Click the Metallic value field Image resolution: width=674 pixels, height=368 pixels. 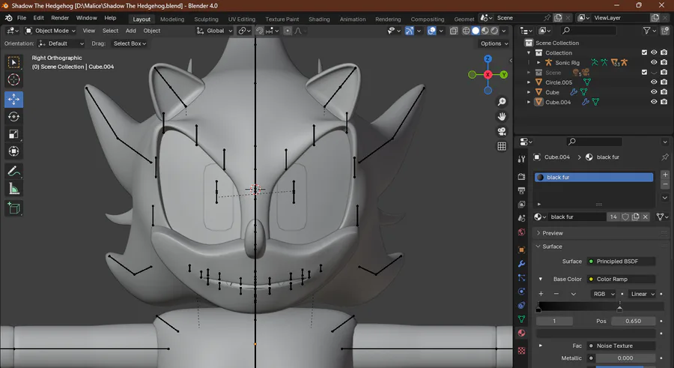625,358
